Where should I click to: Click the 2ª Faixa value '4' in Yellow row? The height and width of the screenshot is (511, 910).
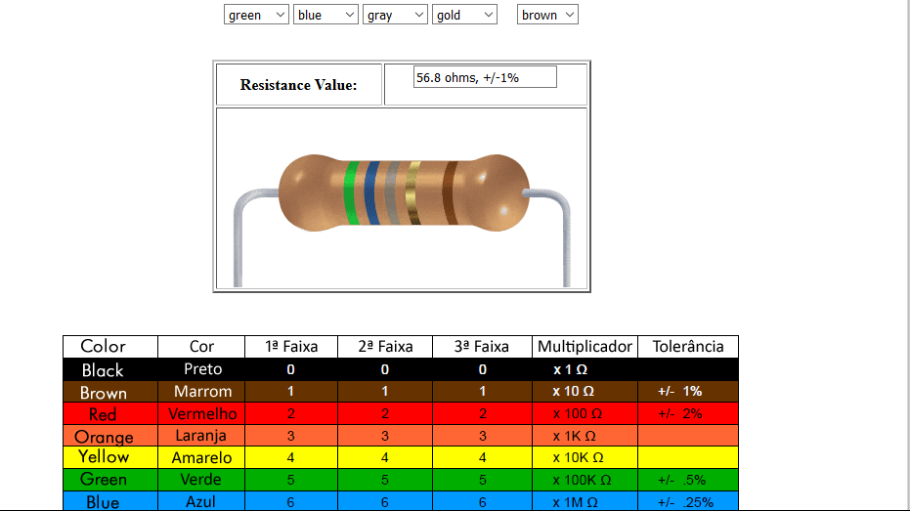coord(385,457)
